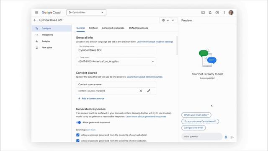Open the hamburger navigation menu
The image size is (268, 151).
pyautogui.click(x=36, y=13)
